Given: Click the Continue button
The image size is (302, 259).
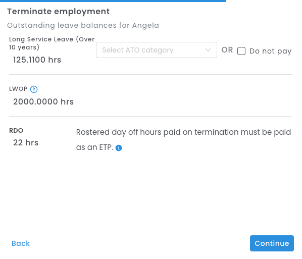Looking at the screenshot, I should 272,243.
